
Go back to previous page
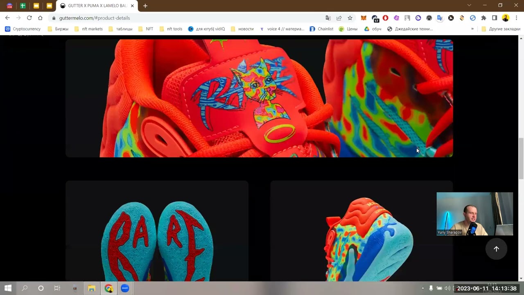pyautogui.click(x=7, y=18)
